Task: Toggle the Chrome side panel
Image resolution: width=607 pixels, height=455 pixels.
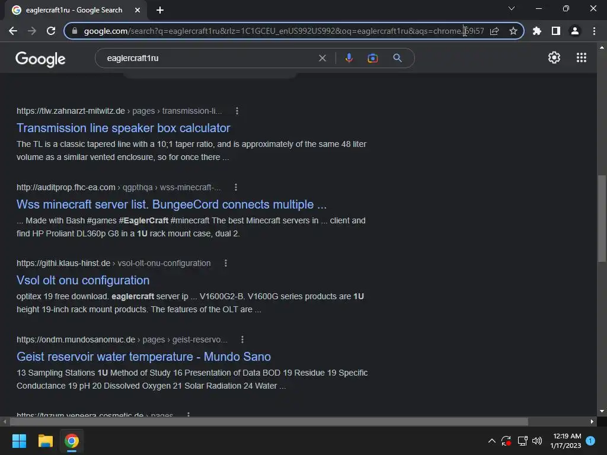Action: tap(556, 31)
